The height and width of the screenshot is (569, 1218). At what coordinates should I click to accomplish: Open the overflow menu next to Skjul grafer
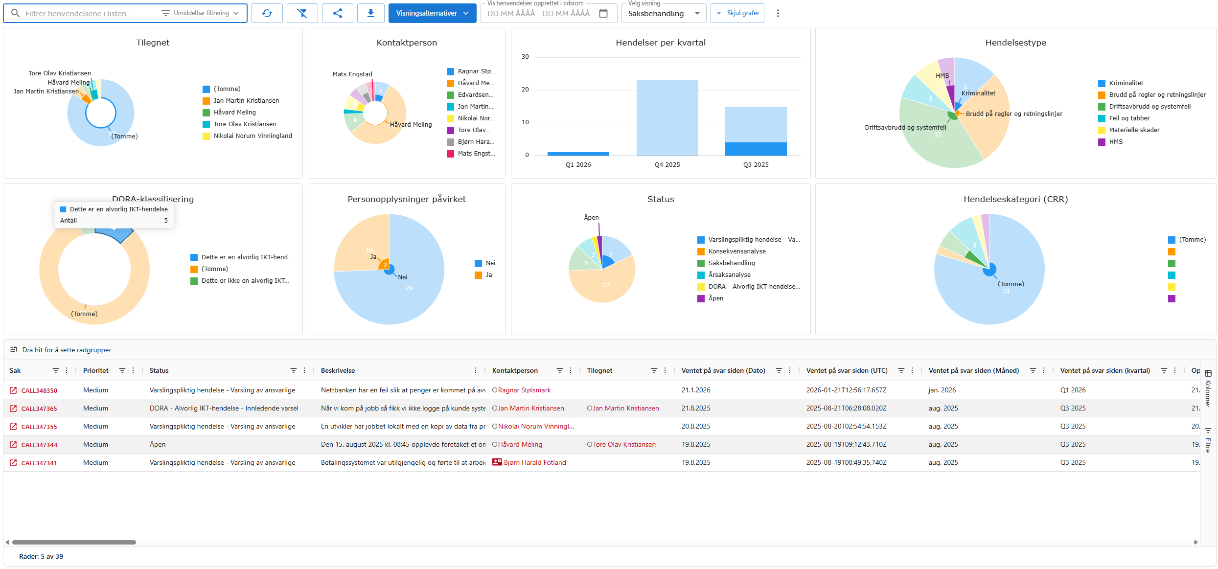(x=778, y=13)
